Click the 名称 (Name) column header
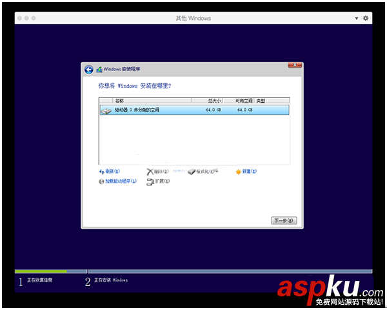Viewport: 387px width, 310px height. 152,101
